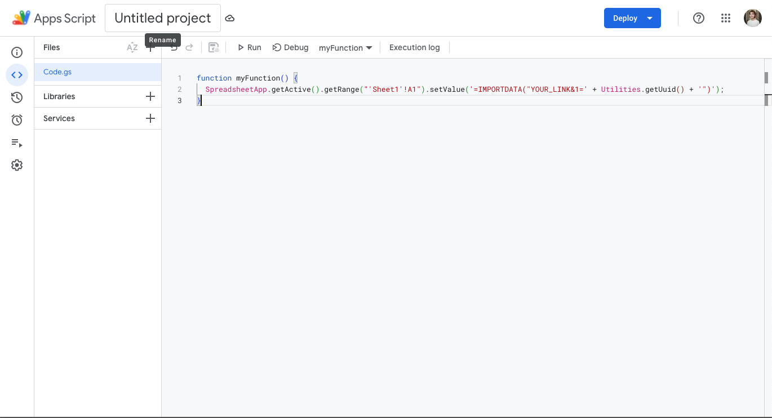This screenshot has width=772, height=418.
Task: Add a library with plus icon
Action: point(150,96)
